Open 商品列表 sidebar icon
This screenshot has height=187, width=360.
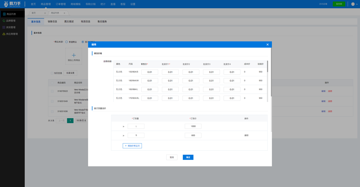[4, 14]
